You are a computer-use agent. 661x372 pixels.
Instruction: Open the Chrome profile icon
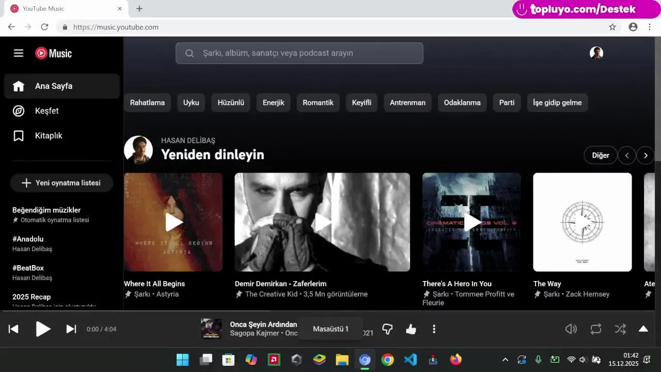tap(633, 27)
